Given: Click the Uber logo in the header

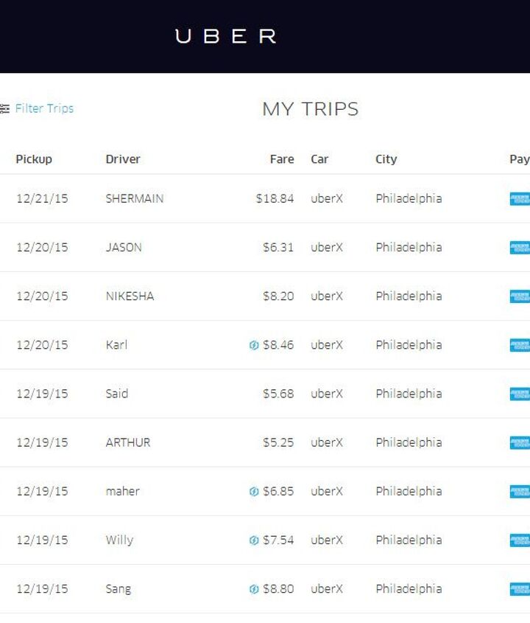Looking at the screenshot, I should 225,36.
